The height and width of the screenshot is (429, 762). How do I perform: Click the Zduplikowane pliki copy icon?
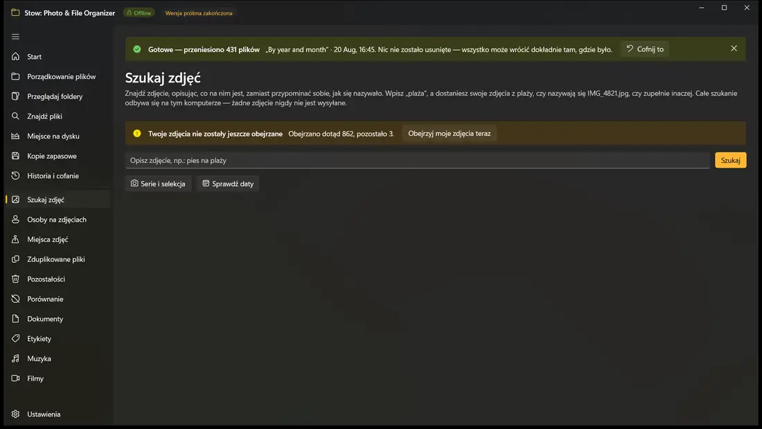tap(15, 259)
